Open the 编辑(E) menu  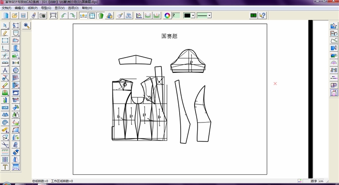tap(19, 8)
